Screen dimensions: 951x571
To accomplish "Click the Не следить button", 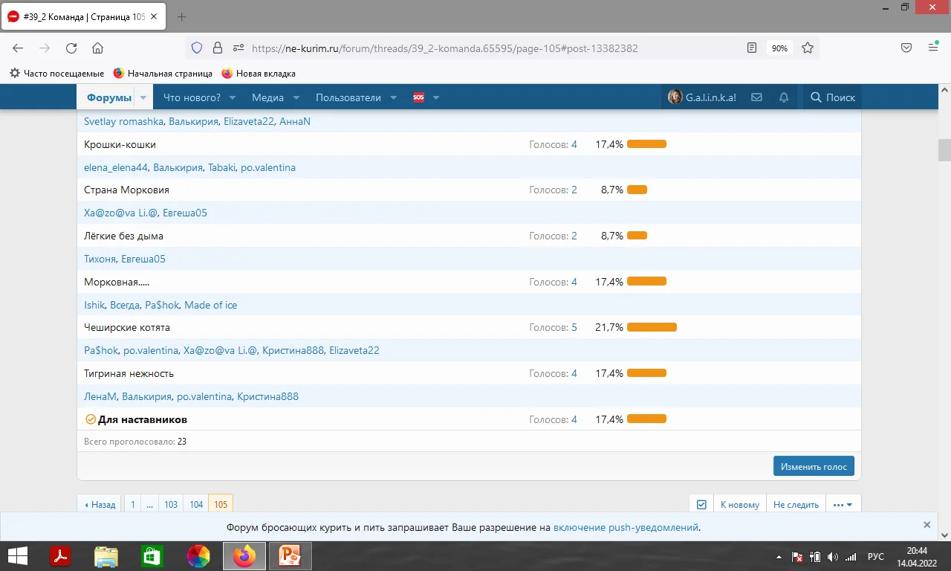I will [796, 504].
